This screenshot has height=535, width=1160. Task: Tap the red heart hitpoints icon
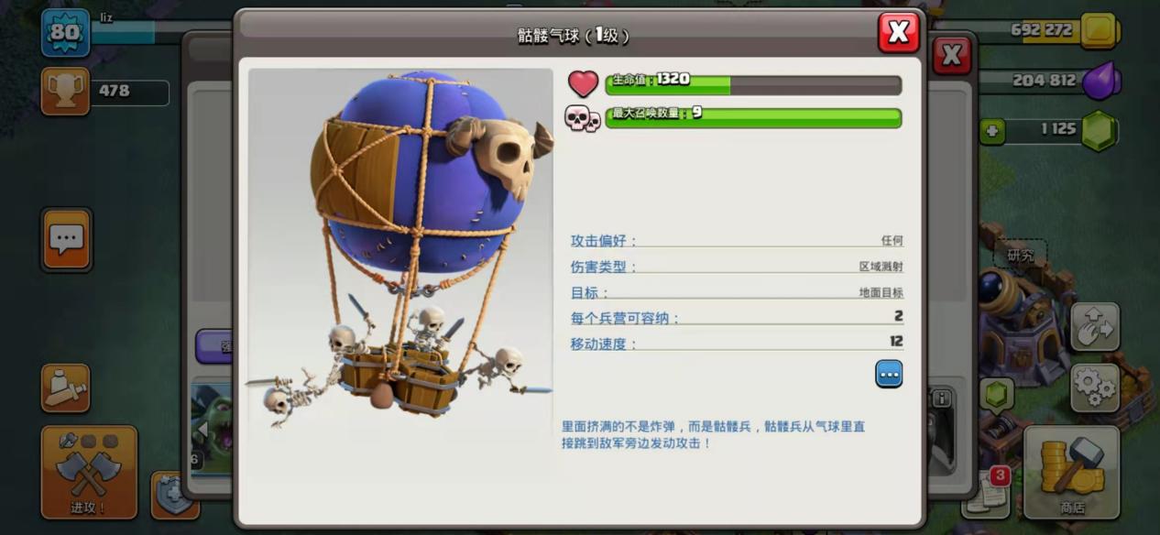(583, 84)
